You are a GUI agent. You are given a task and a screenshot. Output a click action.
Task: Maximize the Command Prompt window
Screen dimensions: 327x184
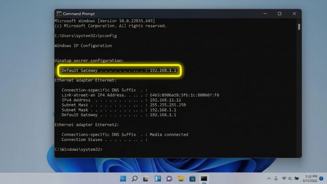[x=279, y=13]
